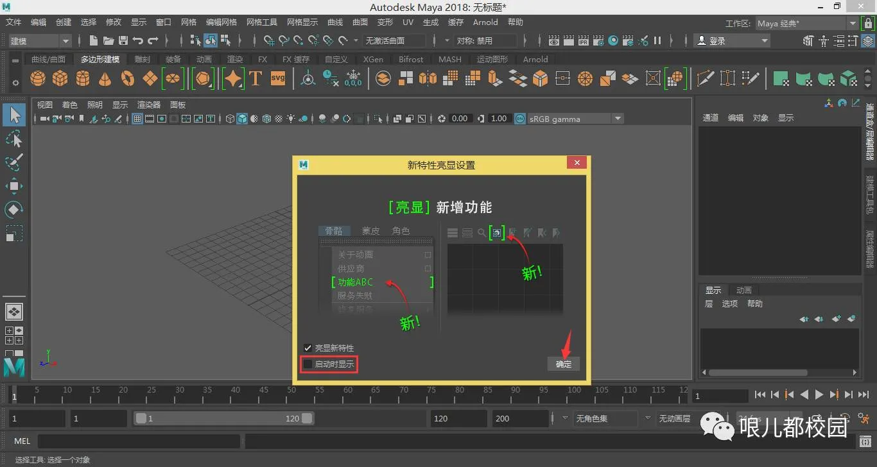
Task: Click the Modeling Toolkit icon top right
Action: click(x=808, y=40)
